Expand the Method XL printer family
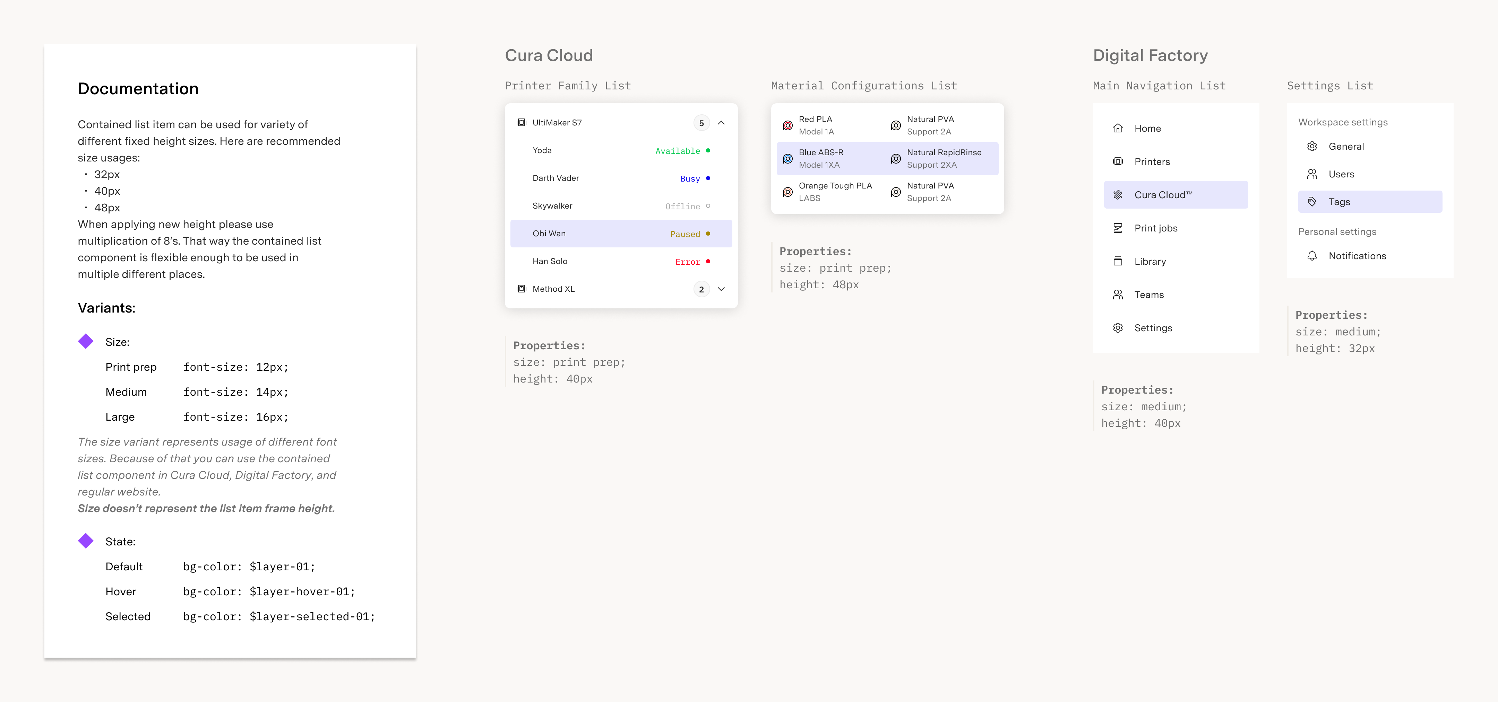 click(x=721, y=289)
